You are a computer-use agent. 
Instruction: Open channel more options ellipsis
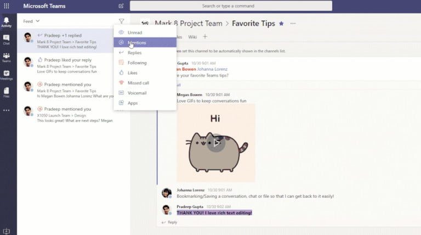(x=293, y=24)
